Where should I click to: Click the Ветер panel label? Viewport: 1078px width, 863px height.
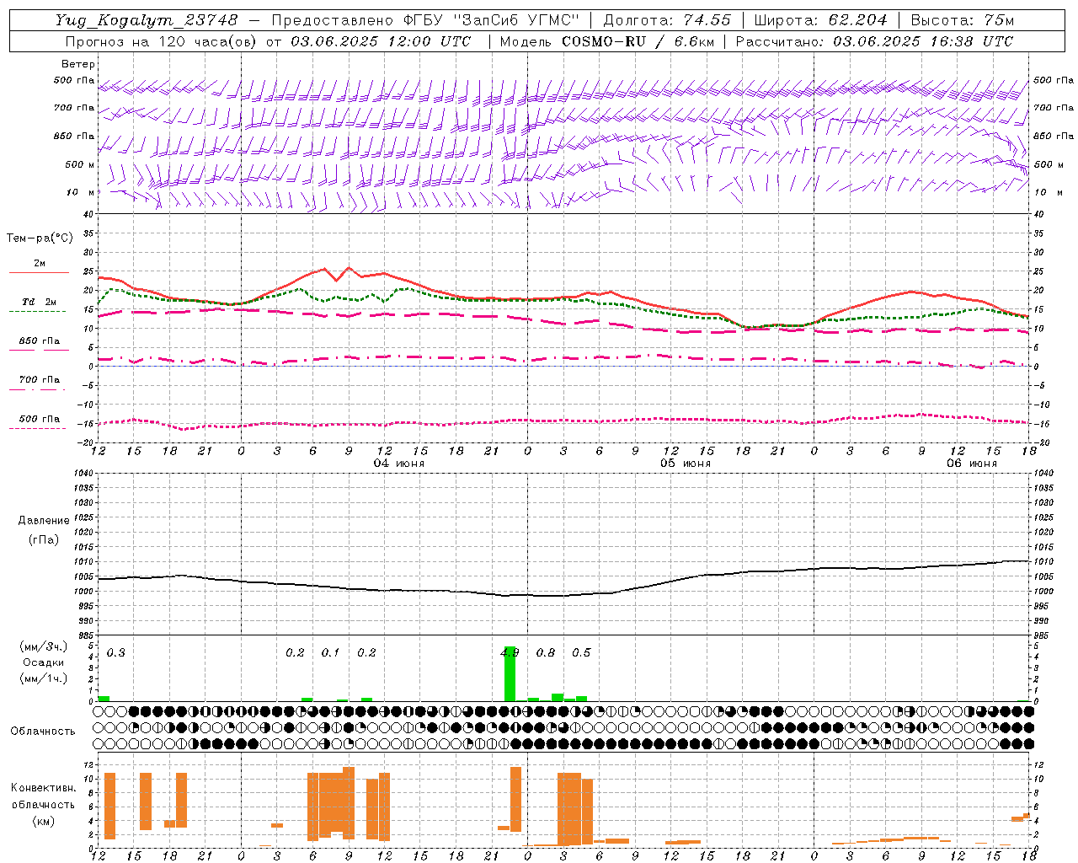coord(78,64)
